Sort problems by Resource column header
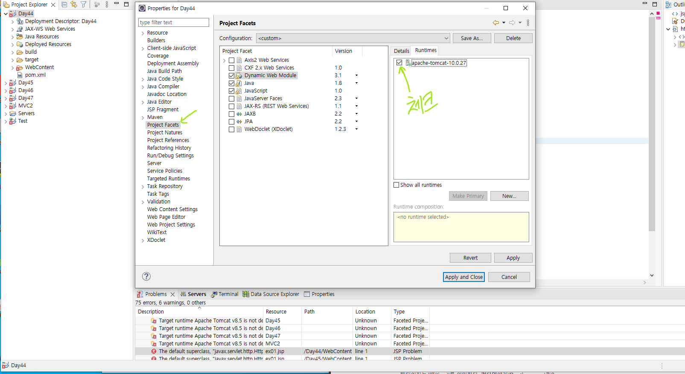 (x=282, y=312)
